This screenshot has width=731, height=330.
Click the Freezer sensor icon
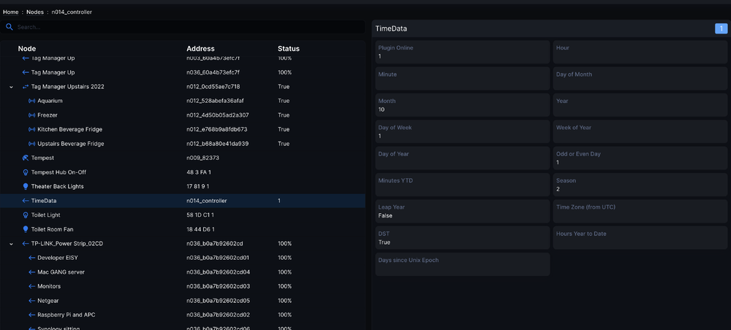[31, 115]
